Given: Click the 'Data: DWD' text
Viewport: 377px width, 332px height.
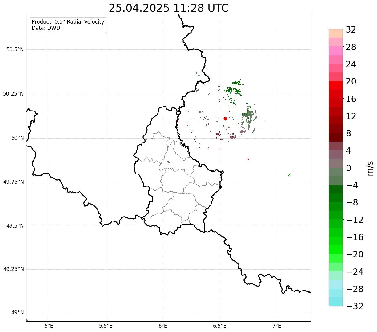Looking at the screenshot, I should pos(46,28).
